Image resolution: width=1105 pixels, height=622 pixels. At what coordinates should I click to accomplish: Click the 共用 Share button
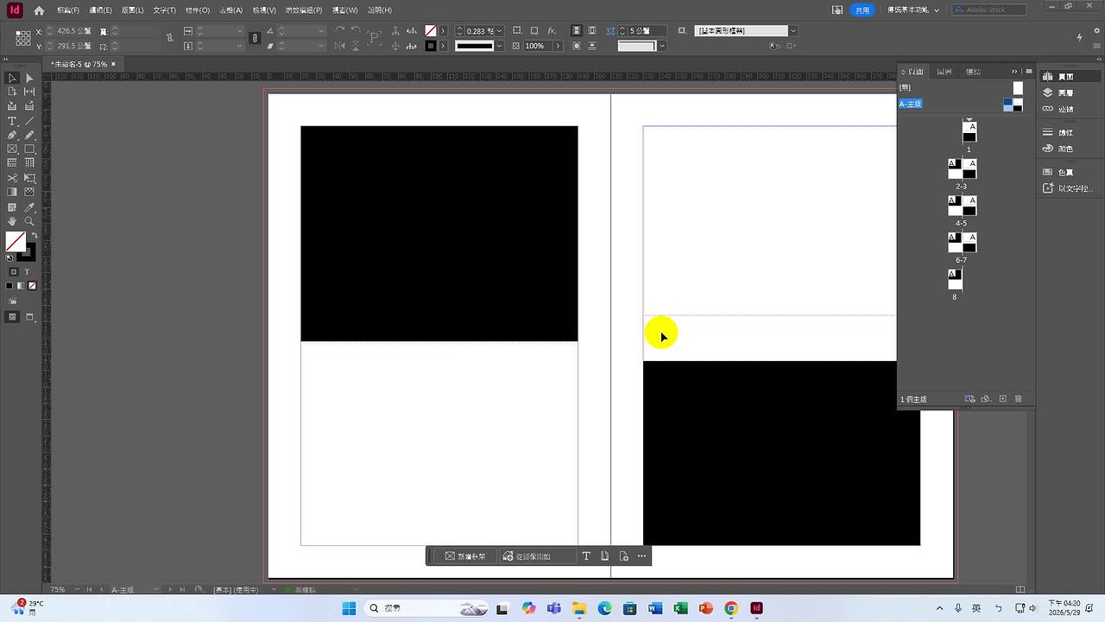(862, 10)
